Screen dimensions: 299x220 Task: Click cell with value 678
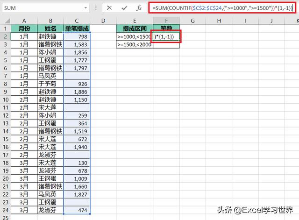(77, 170)
